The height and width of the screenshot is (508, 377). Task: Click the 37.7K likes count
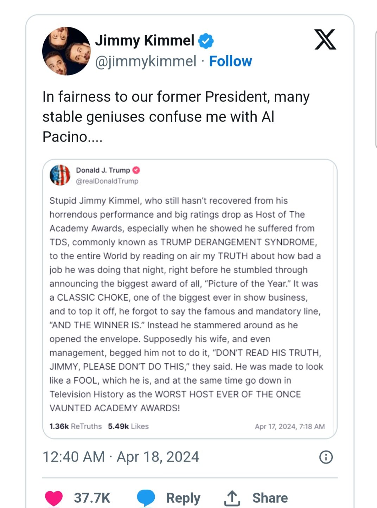coord(92,498)
